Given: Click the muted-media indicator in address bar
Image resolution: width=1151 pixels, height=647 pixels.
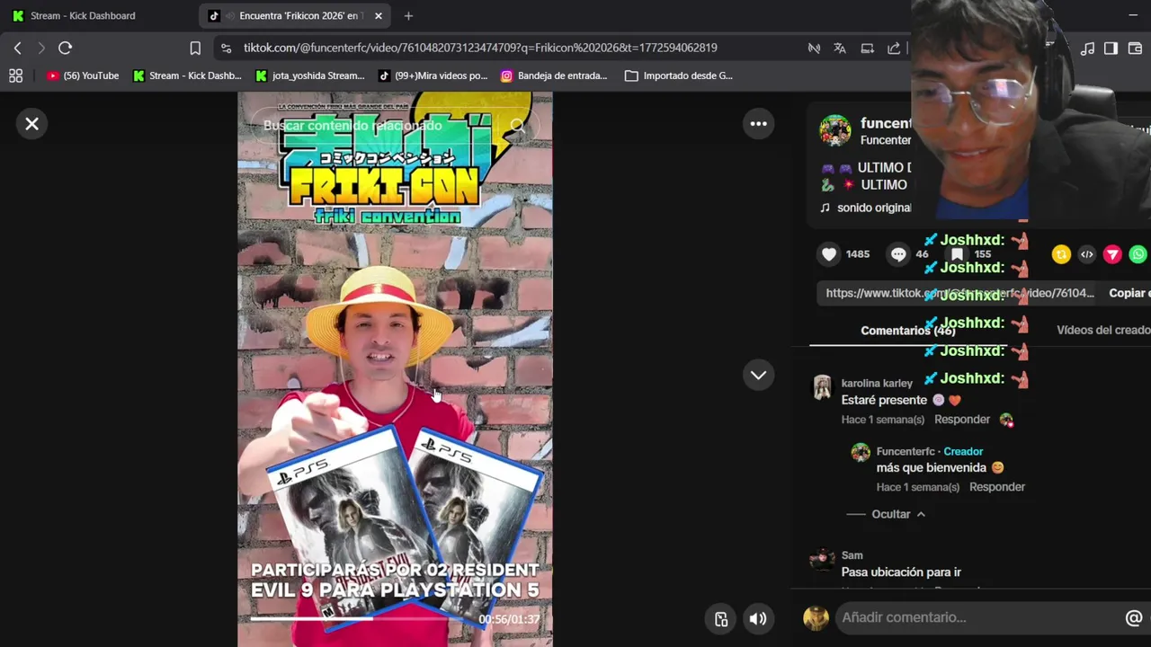Looking at the screenshot, I should 814,48.
